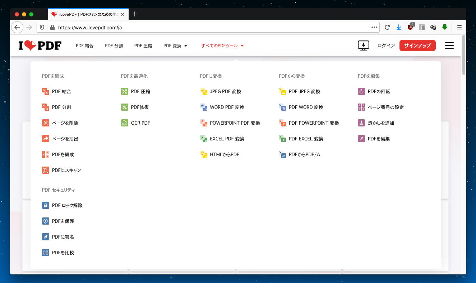This screenshot has width=476, height=283.
Task: Select the iLovePDF browser tab
Action: 88,14
